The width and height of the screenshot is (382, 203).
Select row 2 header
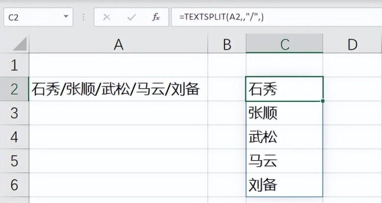coord(14,89)
